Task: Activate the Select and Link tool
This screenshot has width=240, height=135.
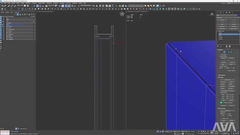Action: pos(9,6)
